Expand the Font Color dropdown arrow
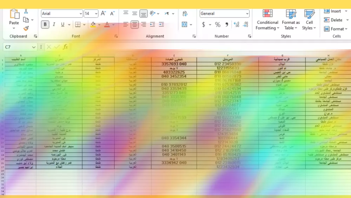Image resolution: width=351 pixels, height=198 pixels. coord(113,25)
